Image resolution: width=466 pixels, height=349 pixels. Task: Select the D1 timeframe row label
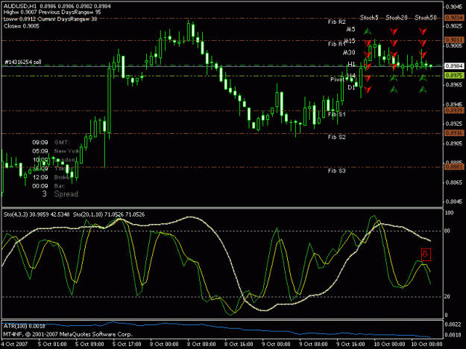[351, 87]
